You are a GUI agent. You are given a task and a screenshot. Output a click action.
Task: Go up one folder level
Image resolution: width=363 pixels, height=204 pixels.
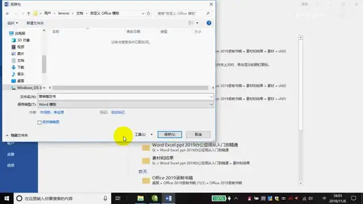pyautogui.click(x=28, y=14)
